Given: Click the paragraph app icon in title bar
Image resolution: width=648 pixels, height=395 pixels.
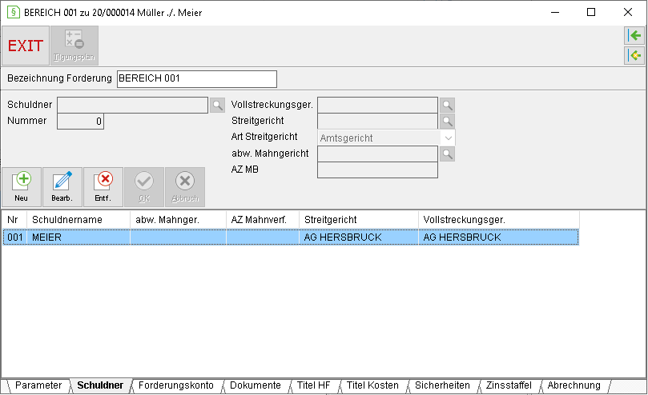Looking at the screenshot, I should coord(14,12).
